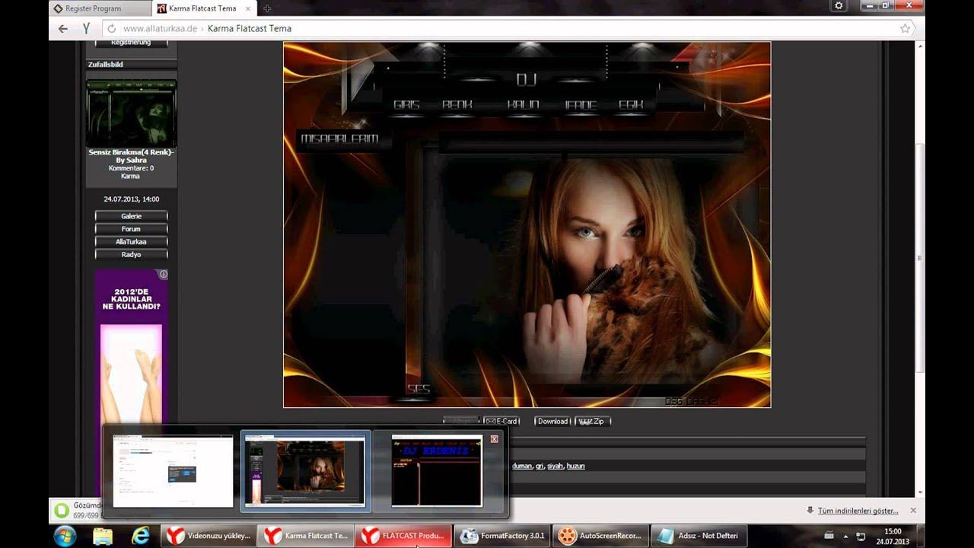974x548 pixels.
Task: Bookmark page with the star icon
Action: point(905,28)
